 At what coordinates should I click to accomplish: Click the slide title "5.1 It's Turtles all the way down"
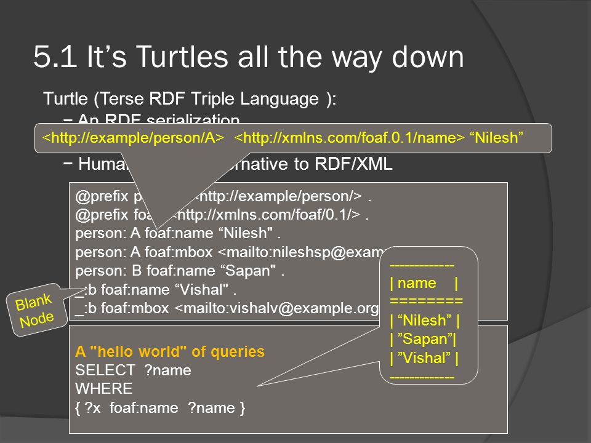pyautogui.click(x=248, y=57)
